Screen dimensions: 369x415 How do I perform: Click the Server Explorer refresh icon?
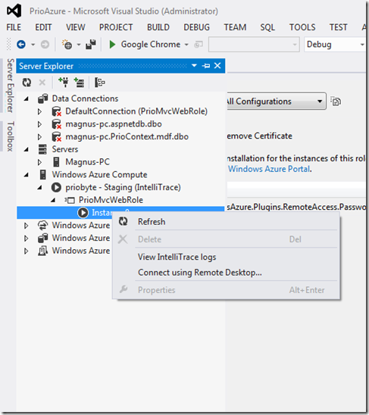pos(27,83)
